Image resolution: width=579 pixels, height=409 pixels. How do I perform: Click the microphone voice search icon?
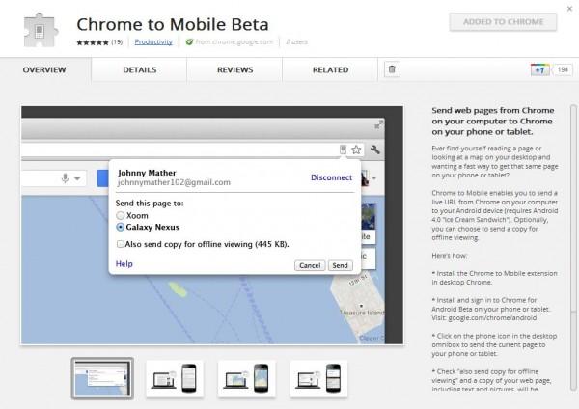65,178
